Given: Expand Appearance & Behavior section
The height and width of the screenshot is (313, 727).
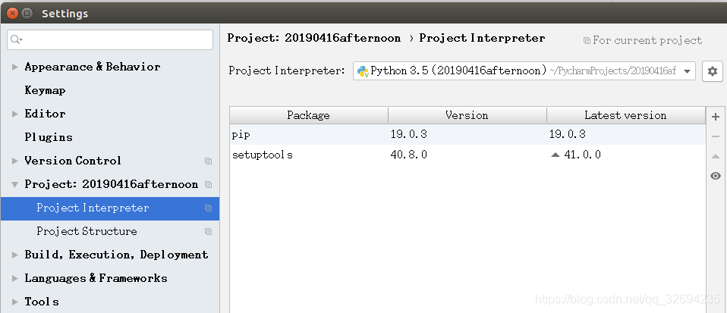Looking at the screenshot, I should [15, 67].
